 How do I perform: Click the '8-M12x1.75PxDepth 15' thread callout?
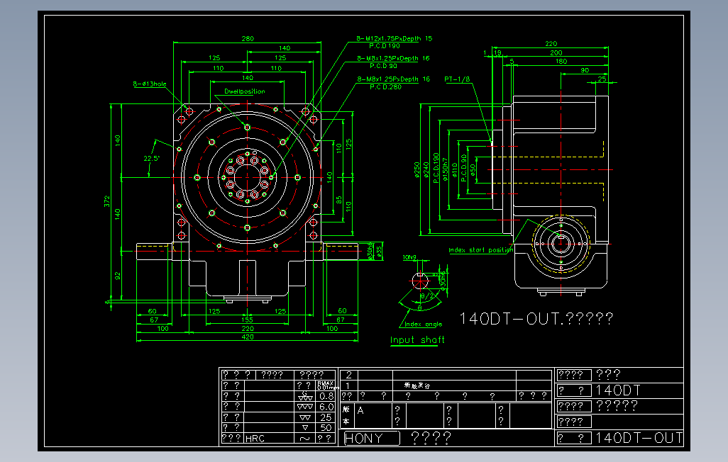tap(395, 38)
